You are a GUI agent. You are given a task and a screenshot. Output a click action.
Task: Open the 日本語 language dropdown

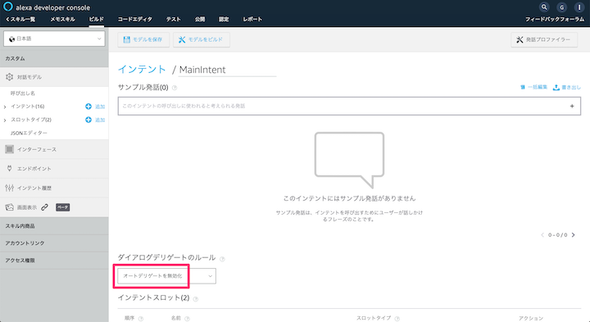point(55,39)
